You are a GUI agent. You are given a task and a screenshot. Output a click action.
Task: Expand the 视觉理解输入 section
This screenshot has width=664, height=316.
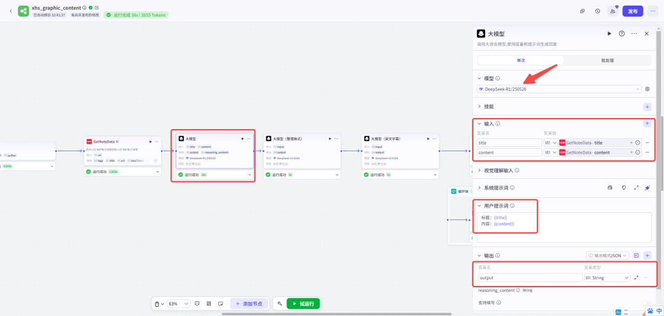point(480,171)
